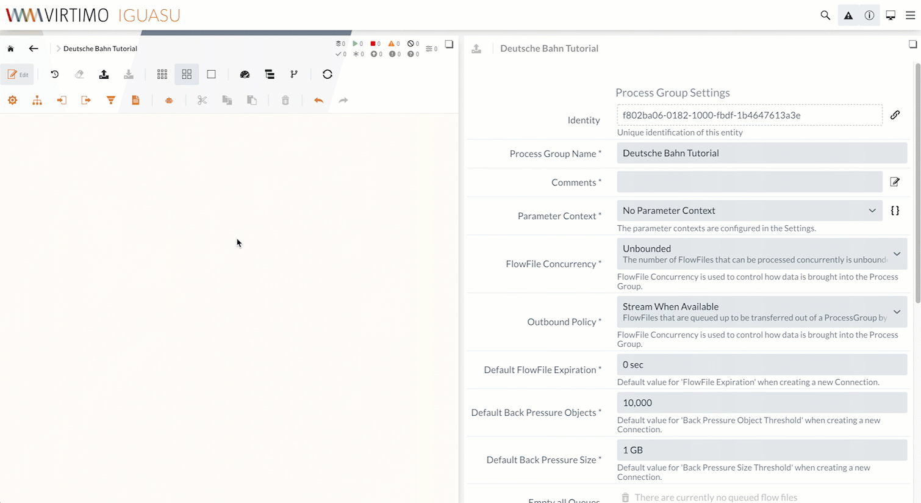Click the input port icon
This screenshot has height=503, width=921.
62,100
